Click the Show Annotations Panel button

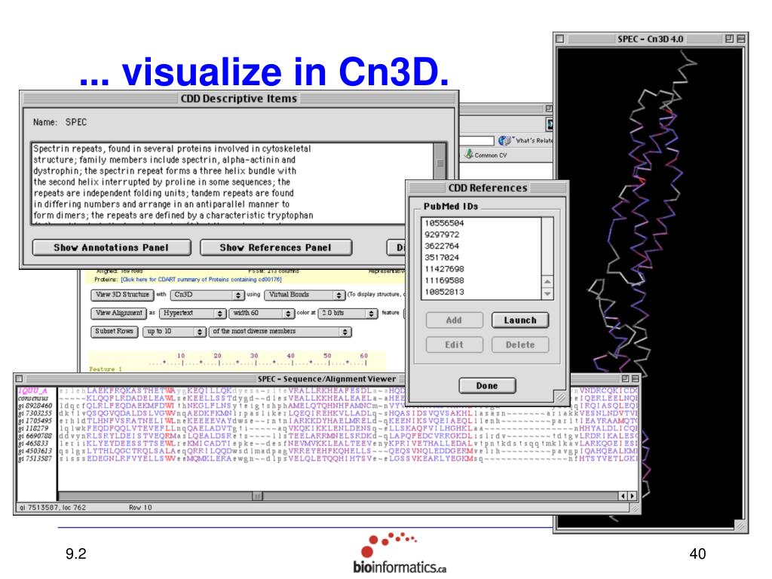pyautogui.click(x=112, y=247)
